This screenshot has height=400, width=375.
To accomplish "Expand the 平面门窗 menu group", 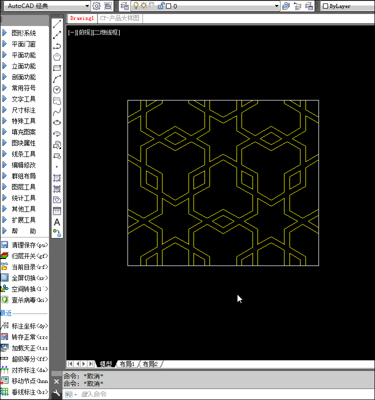I will [24, 44].
